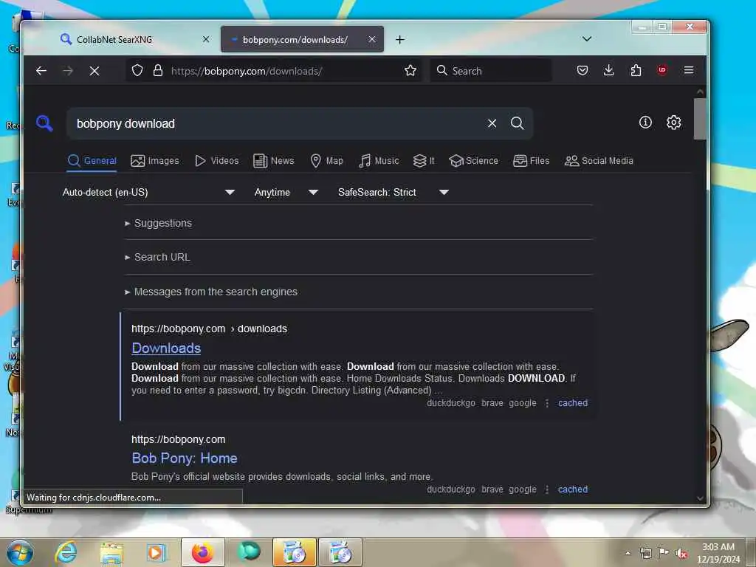Stop loading the page
Viewport: 756px width, 567px height.
coord(94,71)
